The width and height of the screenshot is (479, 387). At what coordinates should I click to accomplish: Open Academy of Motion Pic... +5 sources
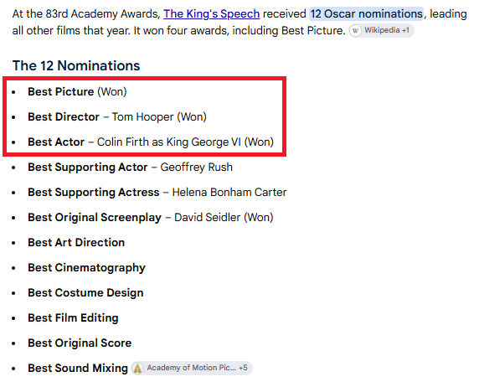[192, 368]
